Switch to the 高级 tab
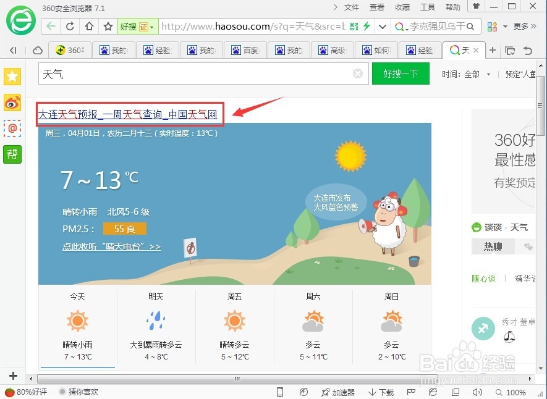 click(x=333, y=51)
